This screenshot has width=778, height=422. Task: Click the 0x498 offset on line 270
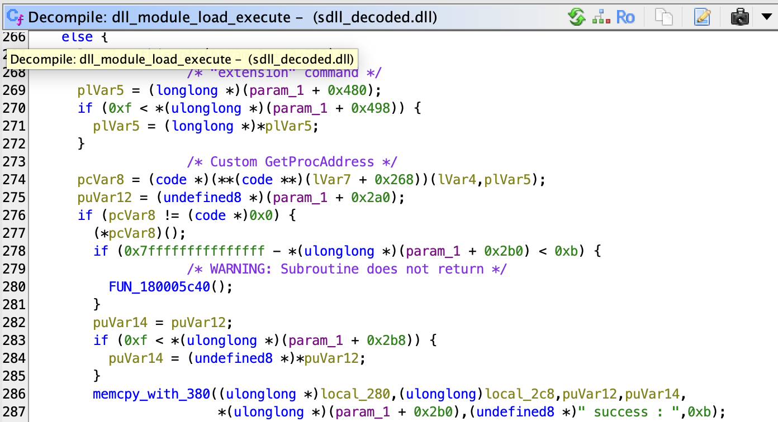click(374, 108)
